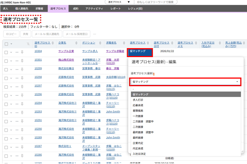Open the three-dot menu for row 10301

coord(17,61)
